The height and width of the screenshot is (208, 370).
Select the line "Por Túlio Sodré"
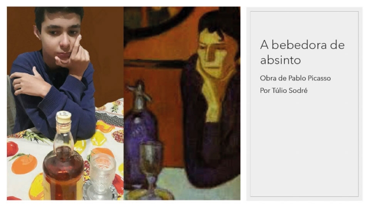click(x=284, y=91)
